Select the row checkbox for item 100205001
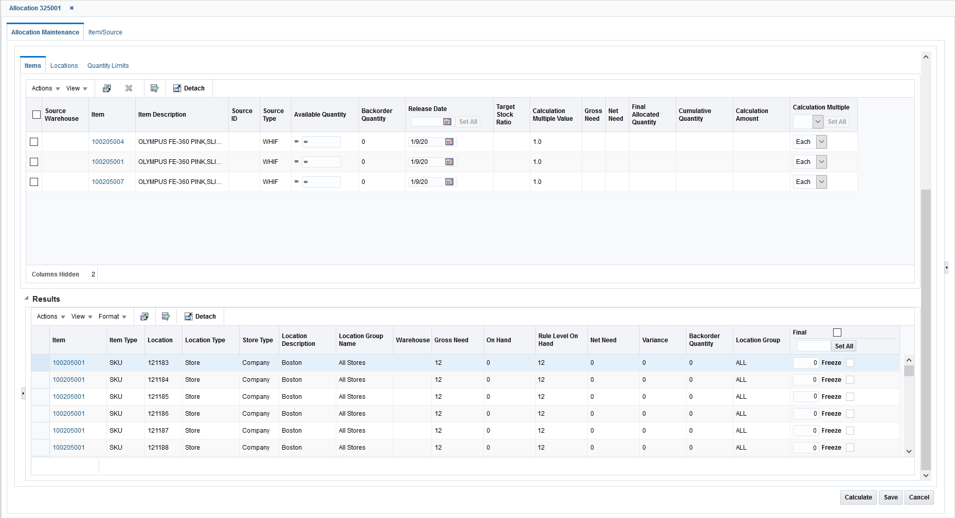The height and width of the screenshot is (518, 955). tap(34, 162)
